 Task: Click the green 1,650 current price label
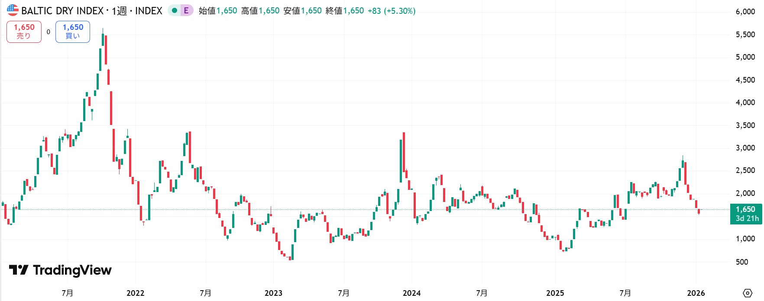point(745,209)
